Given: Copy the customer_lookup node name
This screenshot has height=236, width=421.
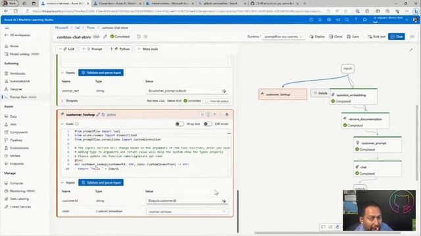Looking at the screenshot, I should click(x=103, y=115).
